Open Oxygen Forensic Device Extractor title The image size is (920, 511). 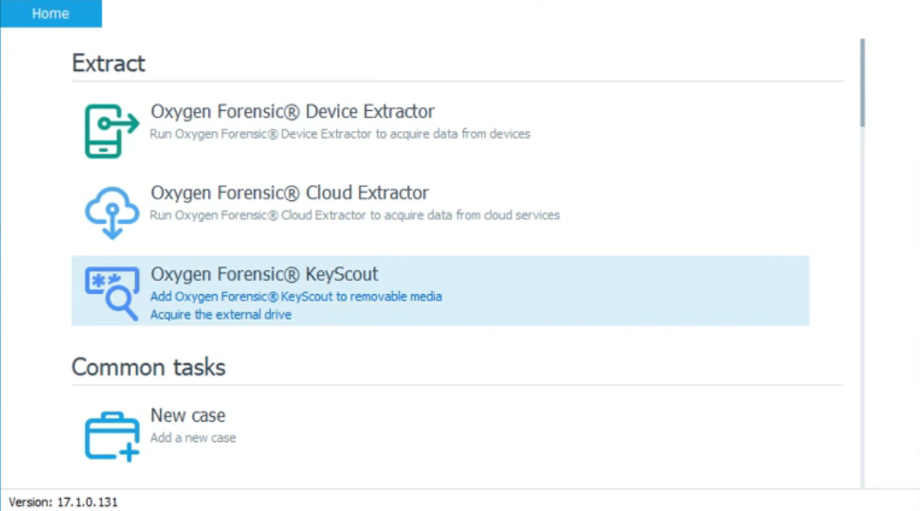pos(293,112)
